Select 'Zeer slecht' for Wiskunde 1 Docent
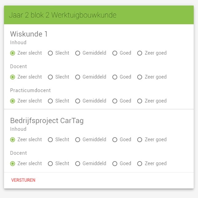The image size is (198, 198). pyautogui.click(x=13, y=77)
